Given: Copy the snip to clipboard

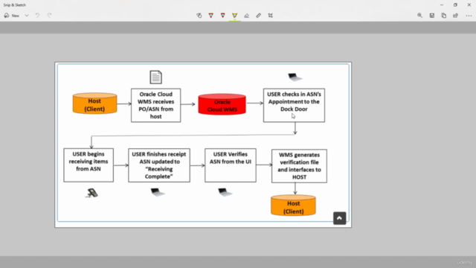Looking at the screenshot, I should tap(443, 16).
